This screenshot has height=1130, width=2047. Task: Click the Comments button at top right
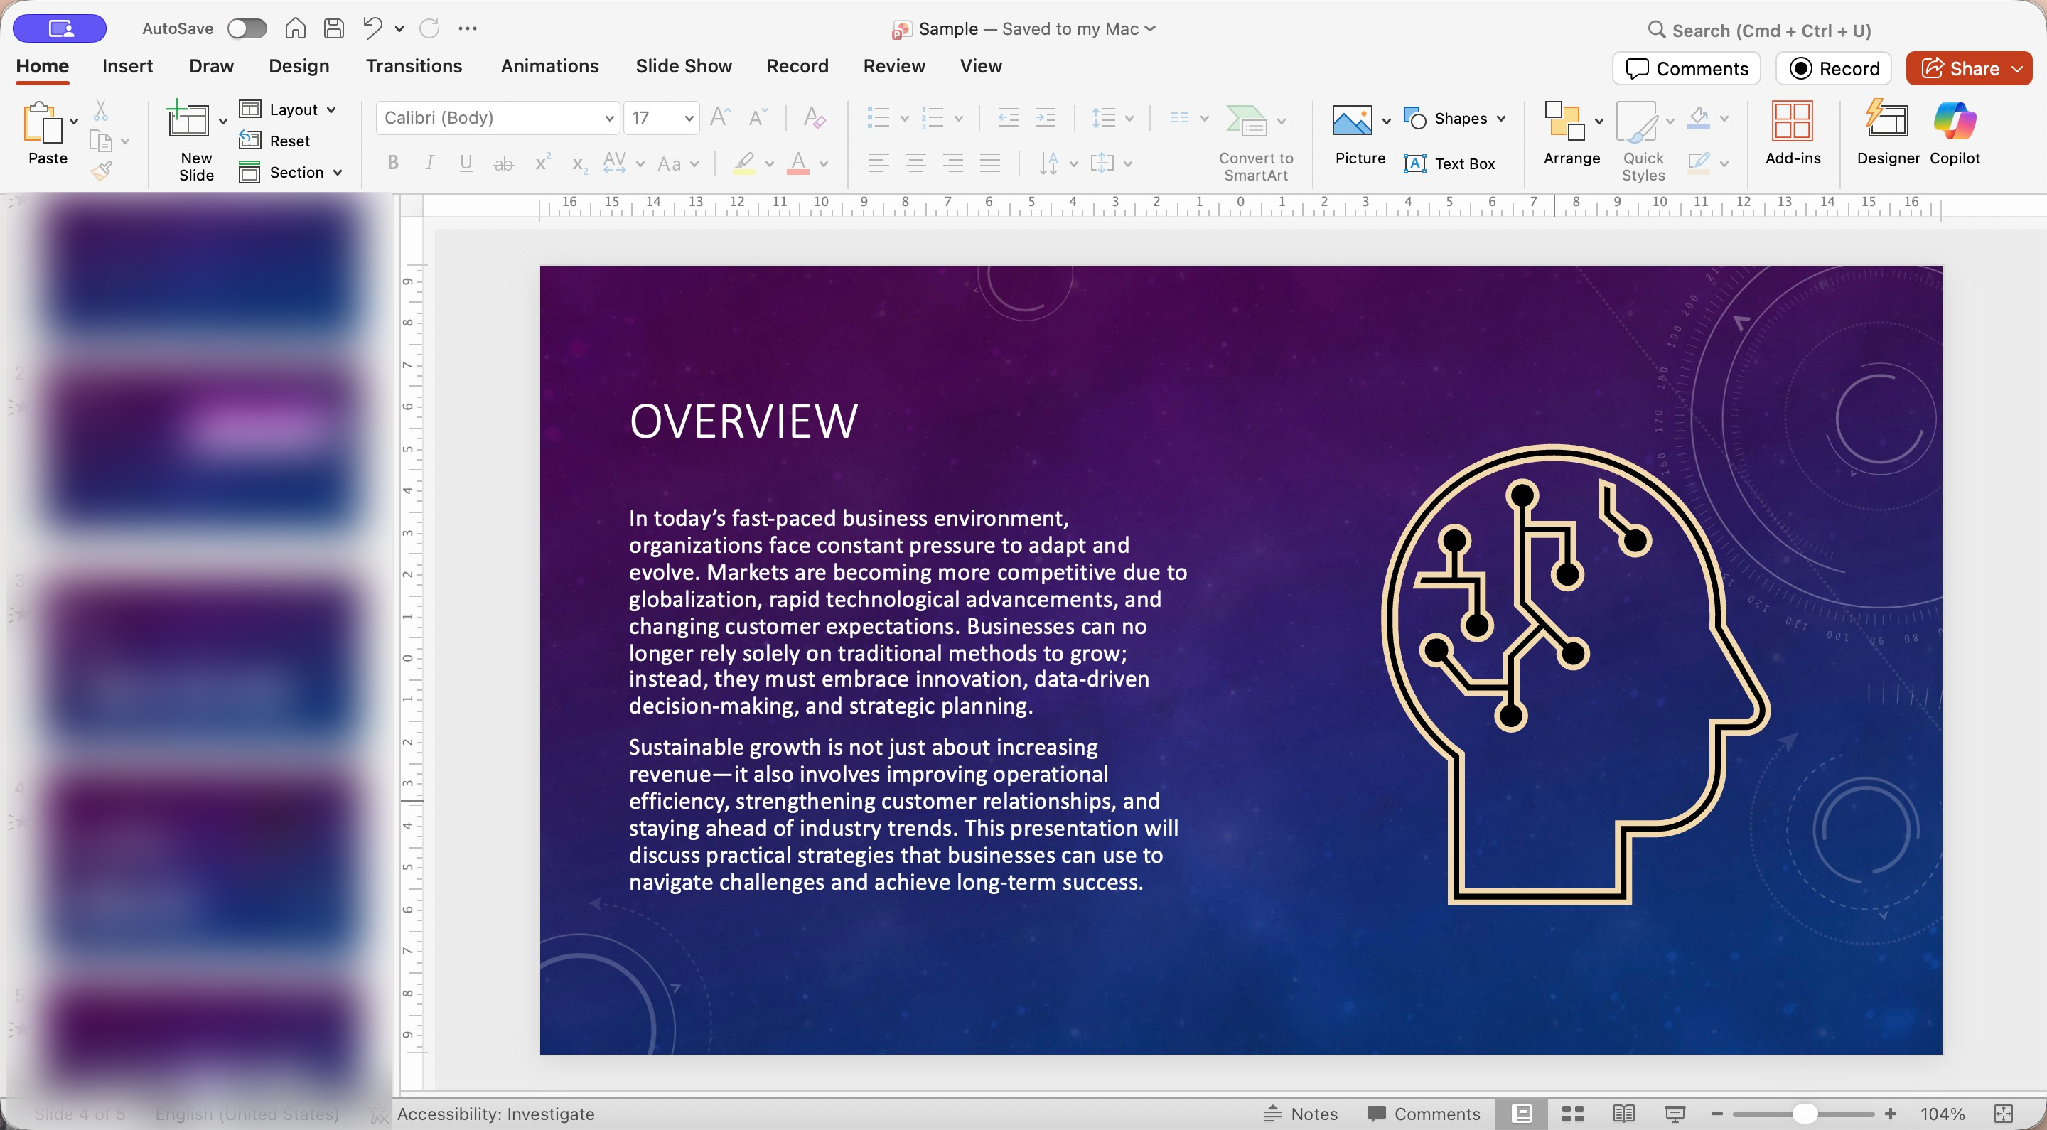click(x=1686, y=68)
